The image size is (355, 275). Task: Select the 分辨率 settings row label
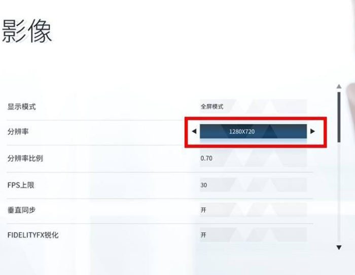(x=18, y=131)
